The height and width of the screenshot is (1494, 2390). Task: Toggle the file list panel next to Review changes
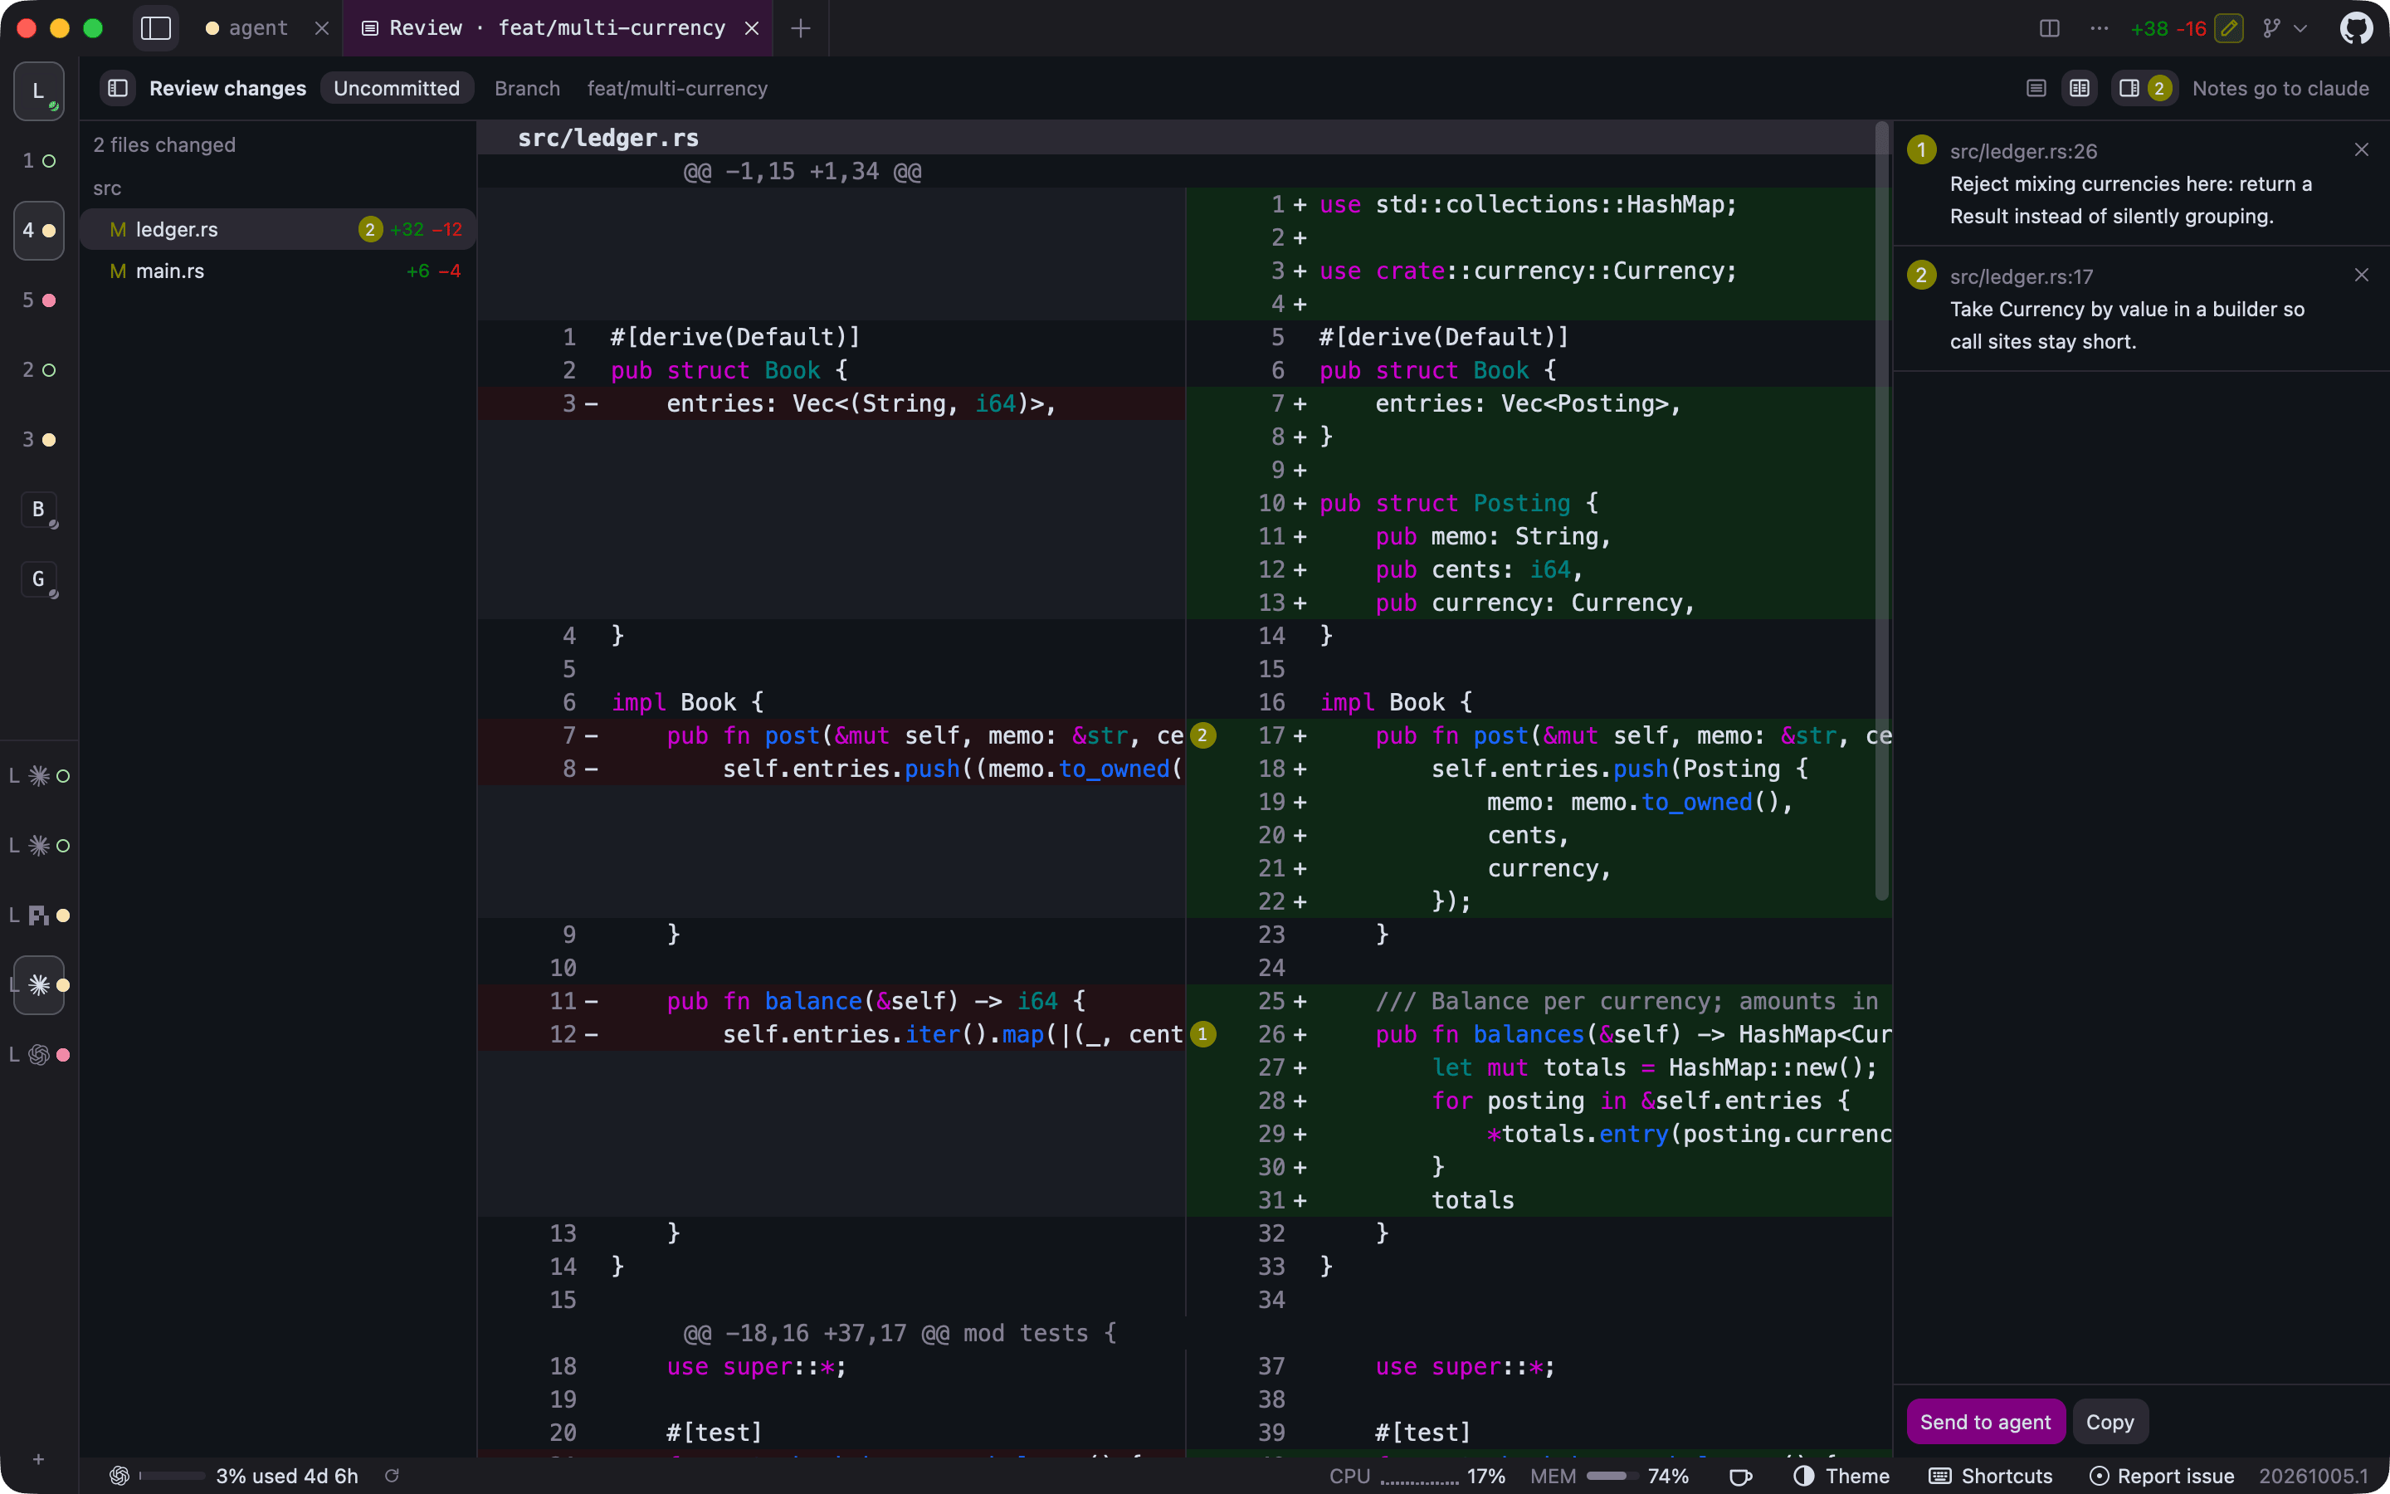[x=118, y=88]
